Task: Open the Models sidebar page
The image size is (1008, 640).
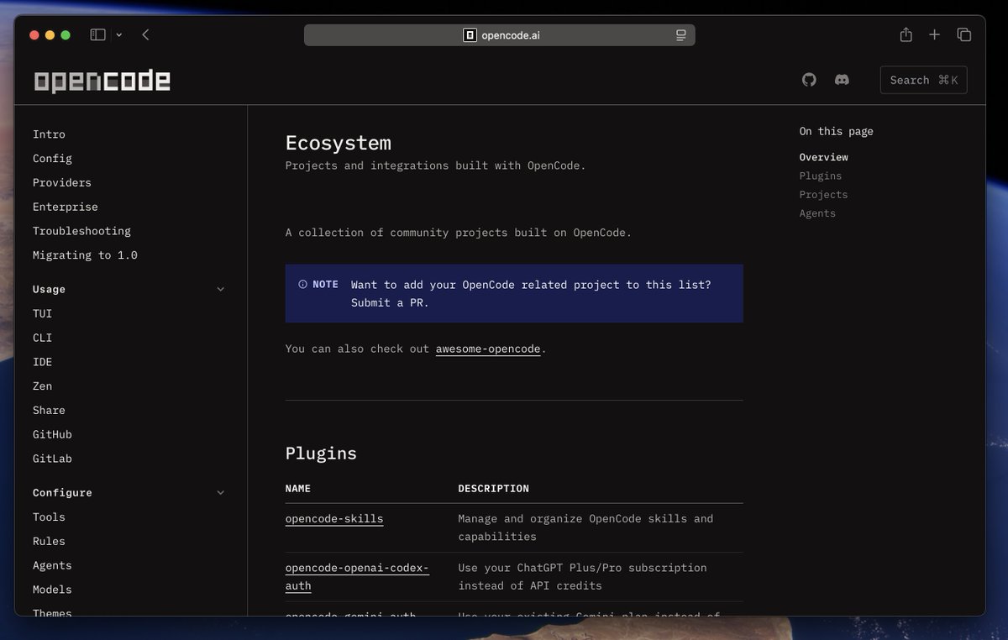Action: [52, 590]
